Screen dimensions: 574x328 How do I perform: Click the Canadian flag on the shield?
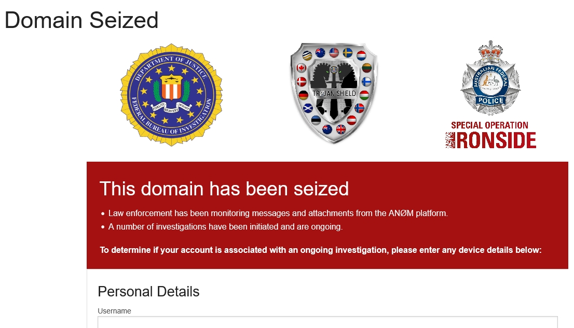(302, 68)
